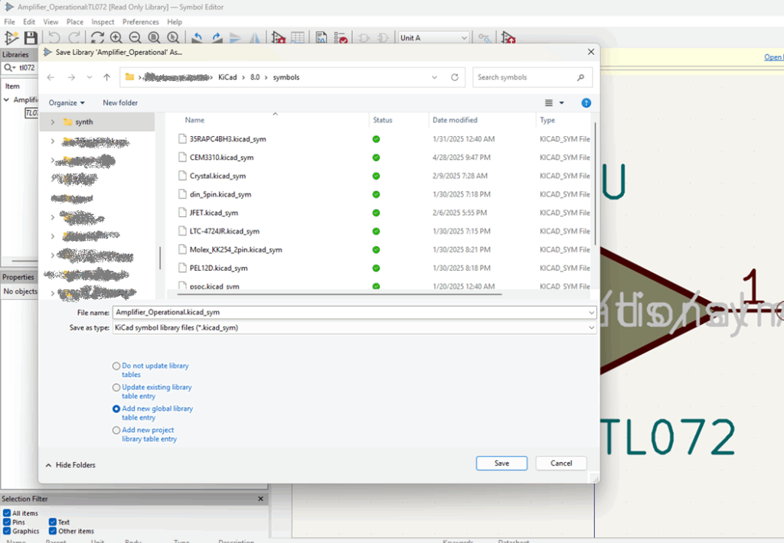Click Hide Folders

coord(70,465)
